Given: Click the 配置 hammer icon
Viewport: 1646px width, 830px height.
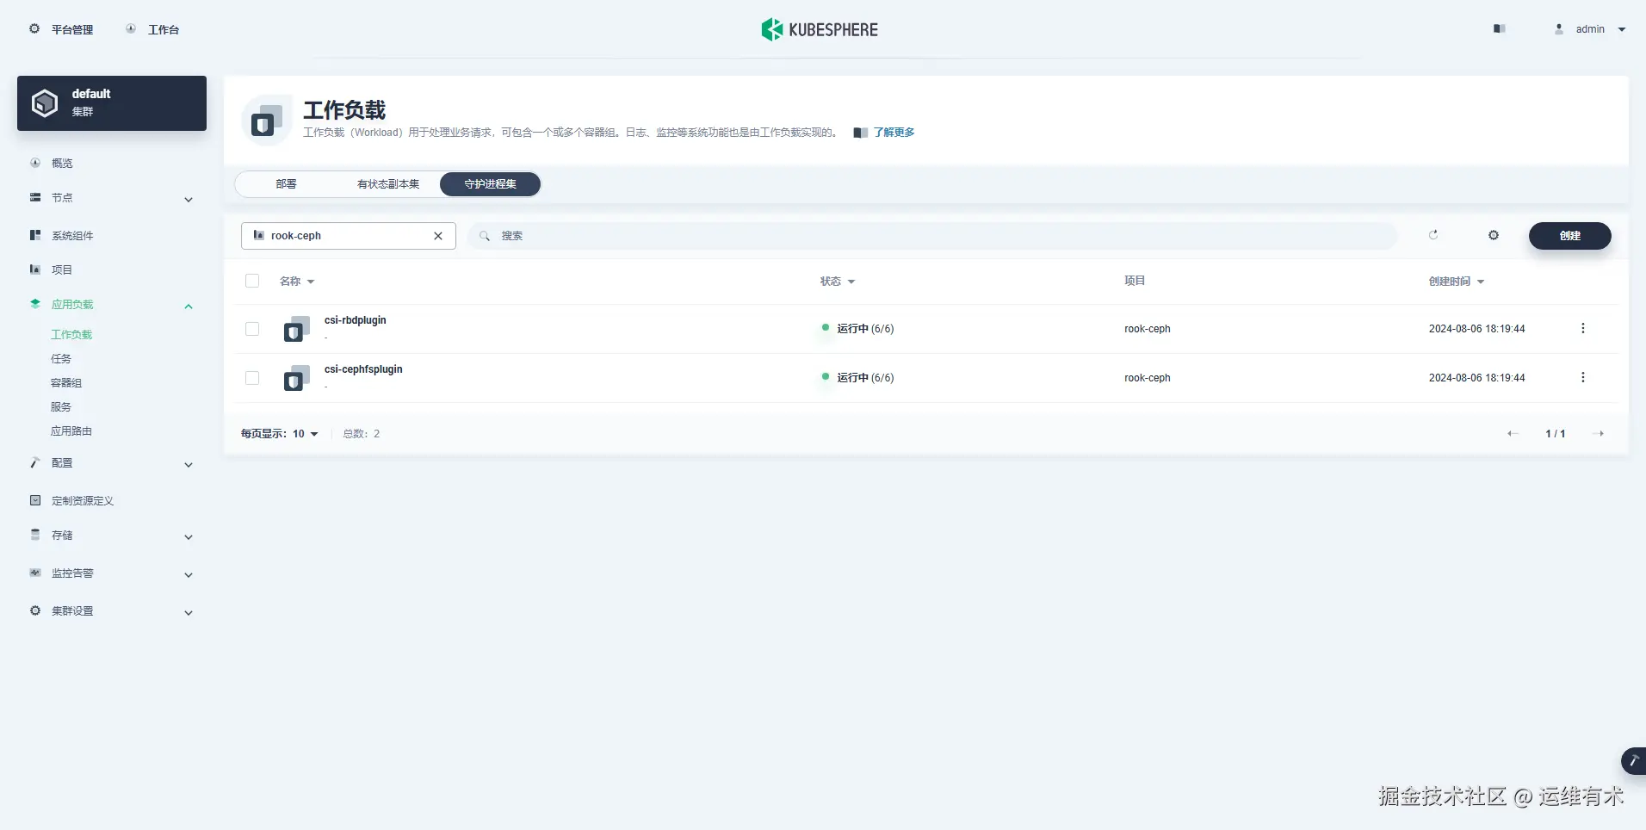Looking at the screenshot, I should 35,462.
